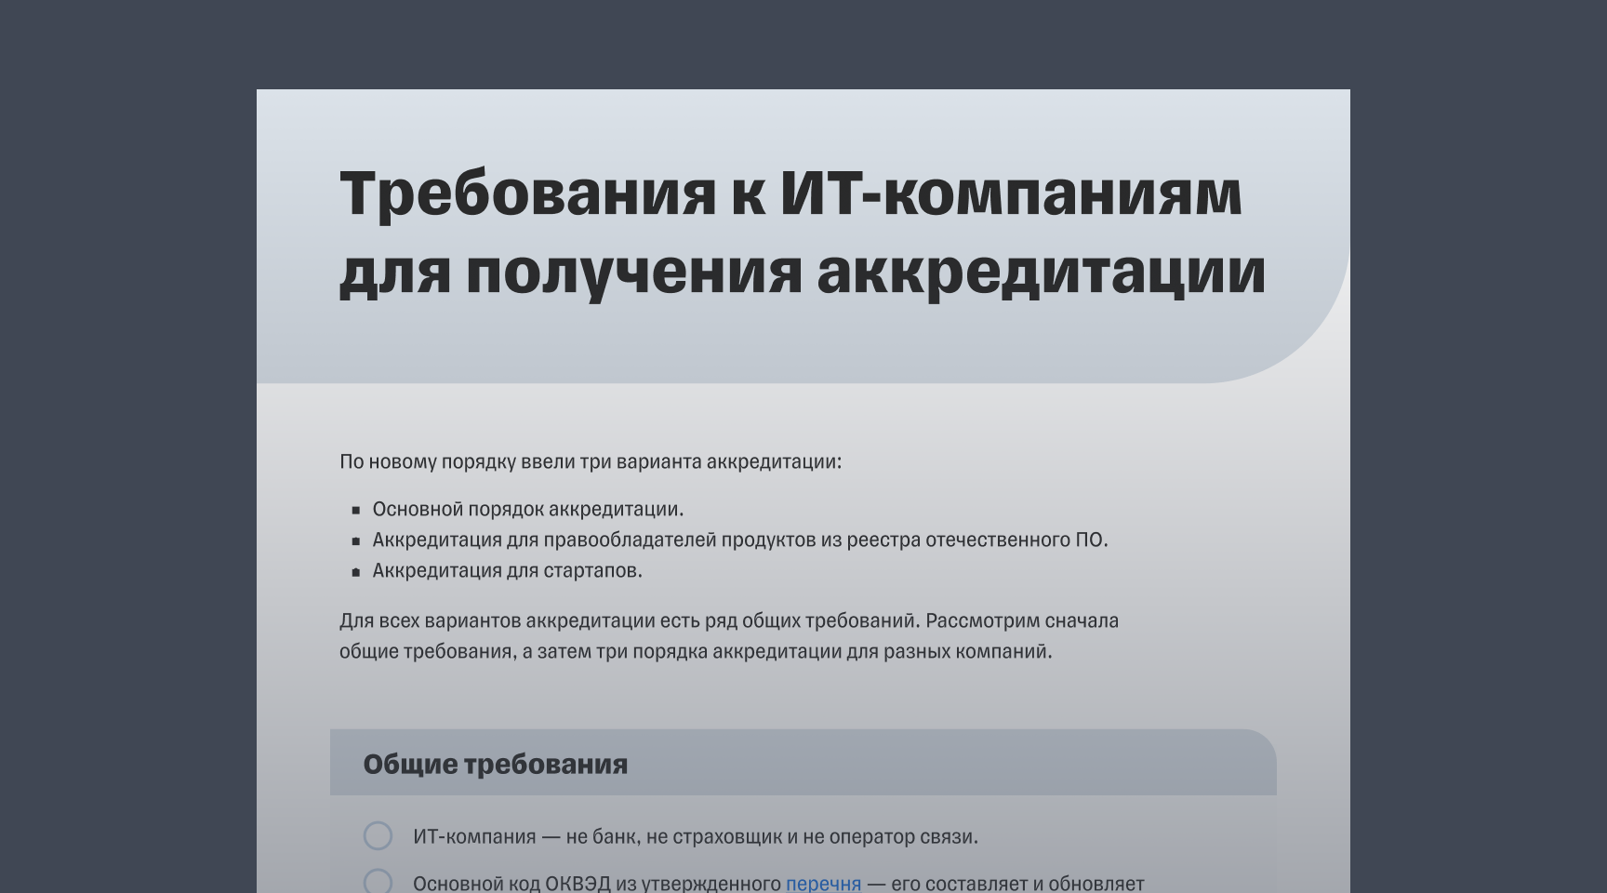This screenshot has width=1607, height=893.
Task: Select the item «Аккредитация для стартапов»
Action: pyautogui.click(x=506, y=573)
